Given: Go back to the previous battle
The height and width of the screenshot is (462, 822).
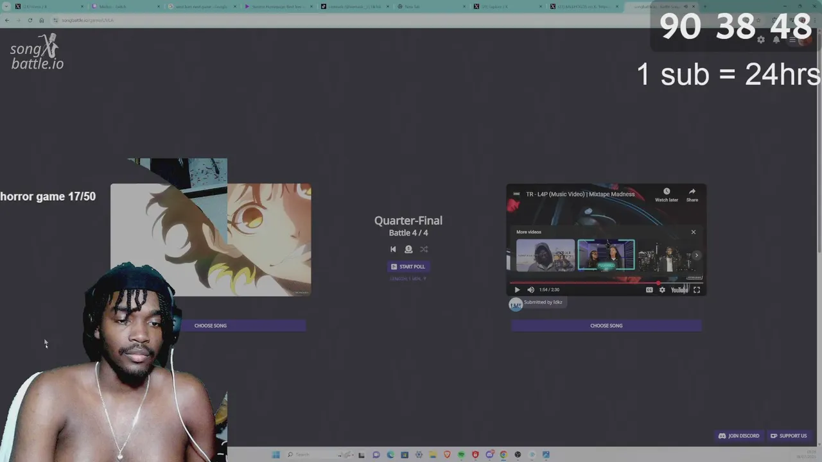Looking at the screenshot, I should 393,249.
